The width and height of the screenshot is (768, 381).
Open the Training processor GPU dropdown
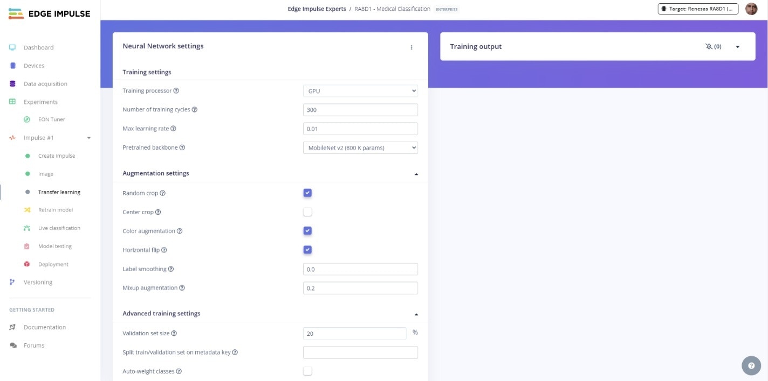pyautogui.click(x=360, y=91)
